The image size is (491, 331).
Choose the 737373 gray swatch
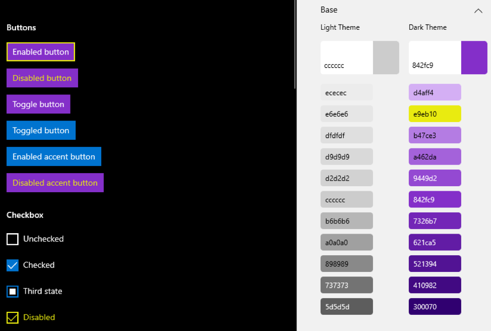[347, 285]
